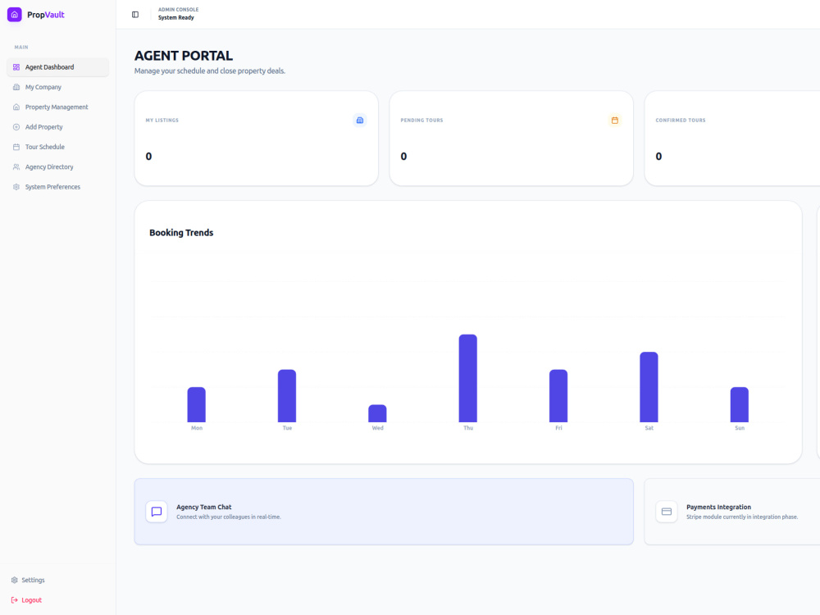820x615 pixels.
Task: Click the Agent Dashboard grid icon
Action: coord(16,67)
